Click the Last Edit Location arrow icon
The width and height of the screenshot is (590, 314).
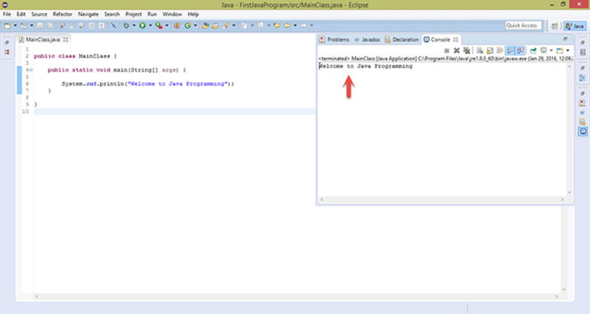[x=277, y=25]
